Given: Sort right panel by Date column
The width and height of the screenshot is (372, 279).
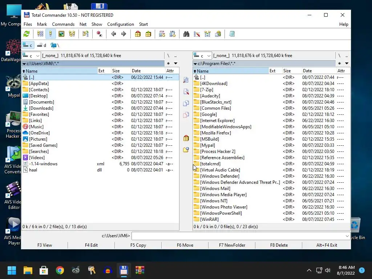Looking at the screenshot, I should pos(319,71).
